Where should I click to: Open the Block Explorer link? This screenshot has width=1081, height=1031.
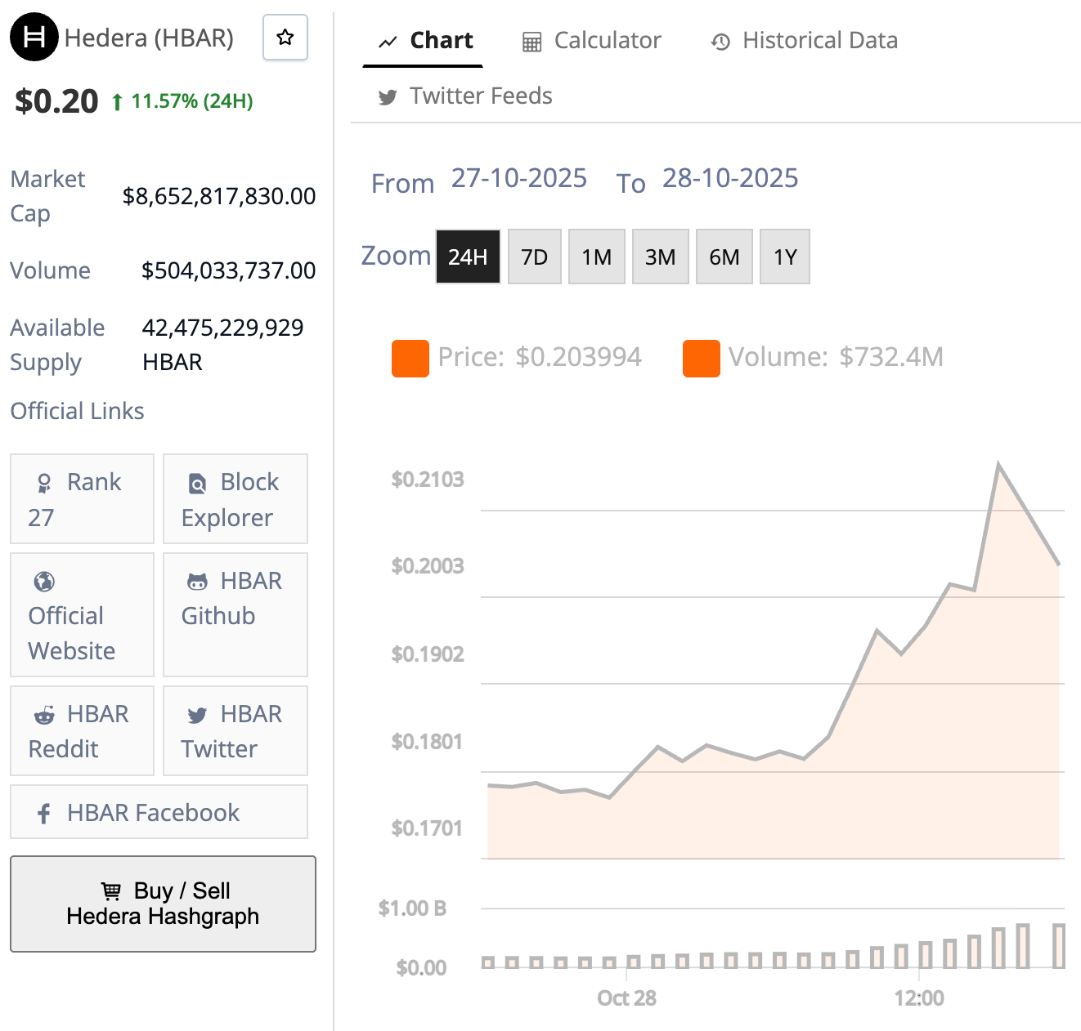235,499
